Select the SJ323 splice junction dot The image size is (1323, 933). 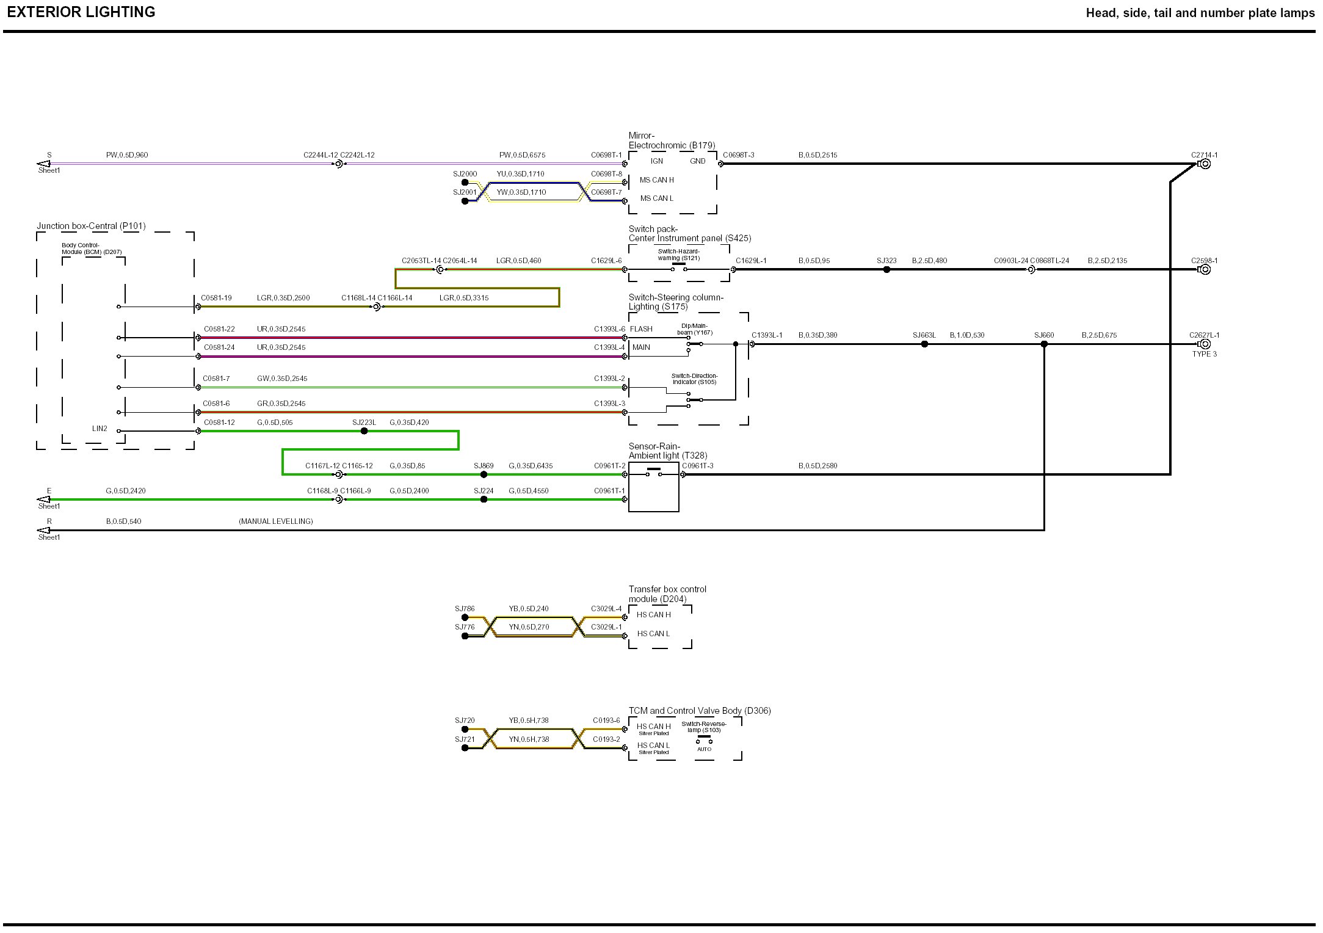pyautogui.click(x=886, y=270)
